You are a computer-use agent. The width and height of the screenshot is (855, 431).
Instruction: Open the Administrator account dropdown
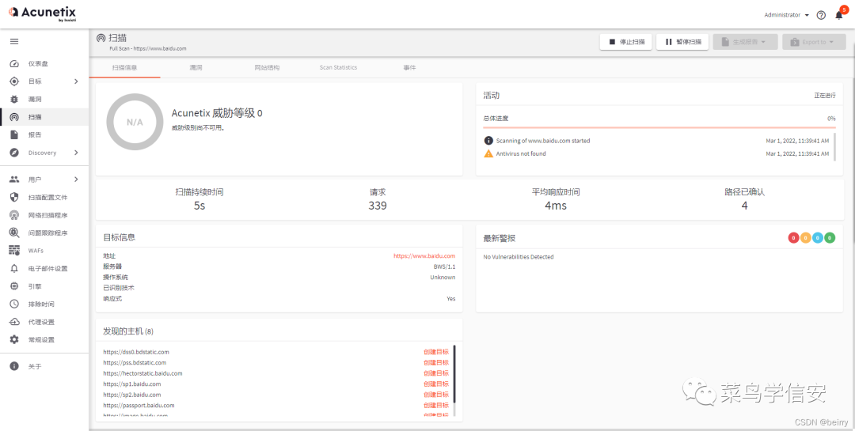point(786,15)
